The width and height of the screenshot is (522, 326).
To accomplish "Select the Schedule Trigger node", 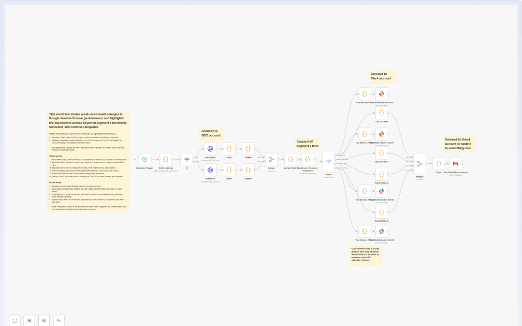I will click(144, 158).
